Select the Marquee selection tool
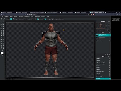The width and height of the screenshot is (121, 91). click(3, 22)
